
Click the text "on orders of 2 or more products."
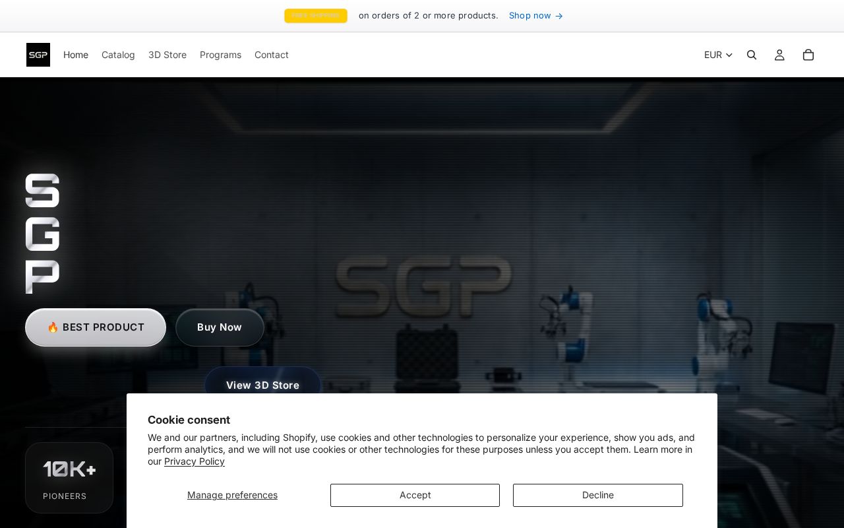point(429,16)
